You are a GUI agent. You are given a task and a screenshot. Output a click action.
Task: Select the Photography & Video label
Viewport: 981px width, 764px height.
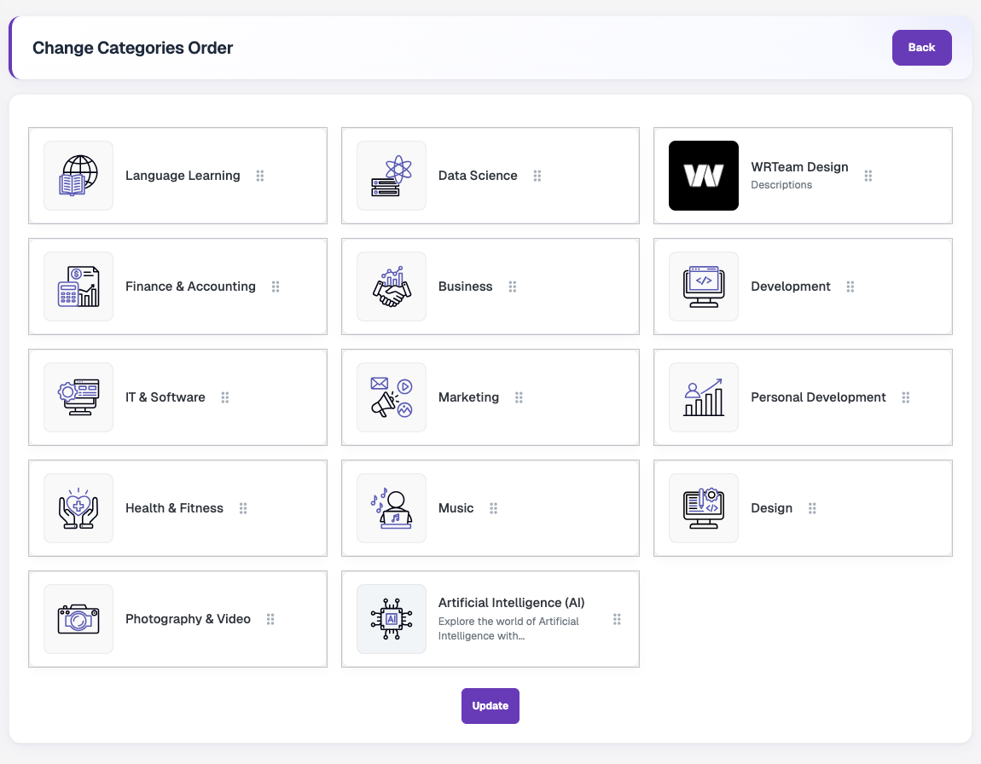(188, 619)
